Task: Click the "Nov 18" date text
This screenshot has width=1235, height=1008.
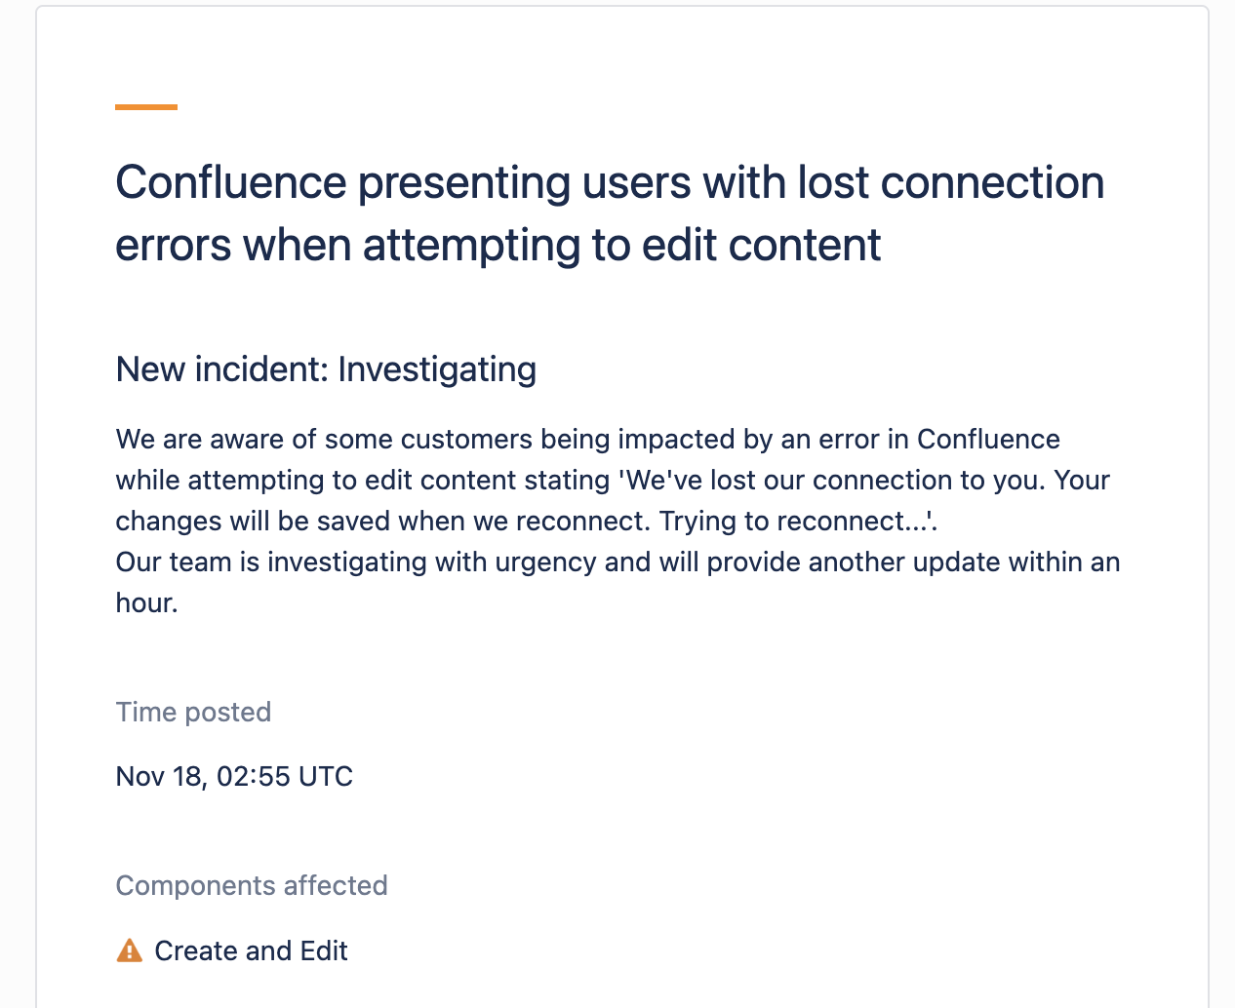Action: click(x=159, y=777)
